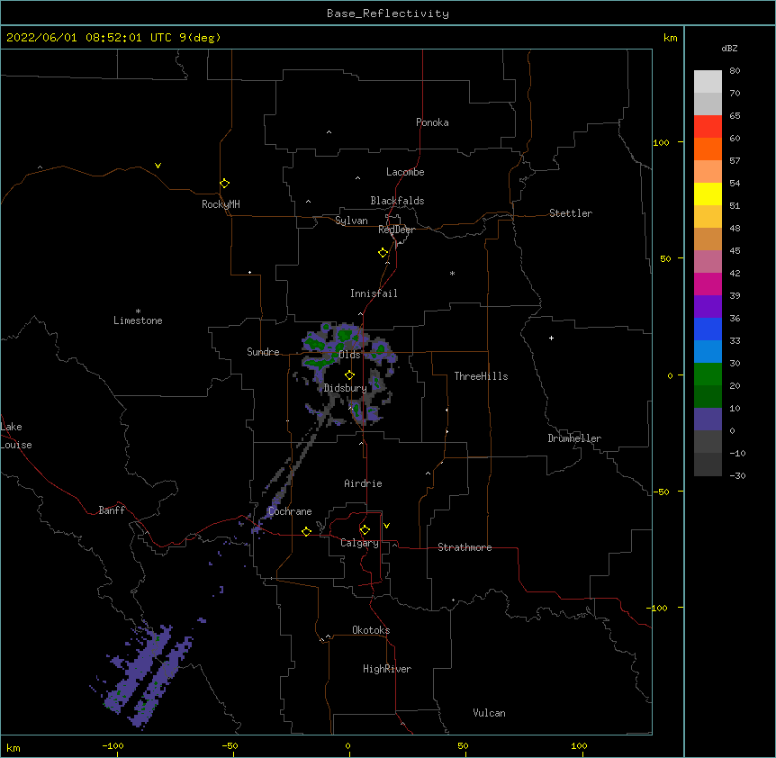Select the purple 39 dBZ legend swatch
The width and height of the screenshot is (776, 758).
(708, 307)
